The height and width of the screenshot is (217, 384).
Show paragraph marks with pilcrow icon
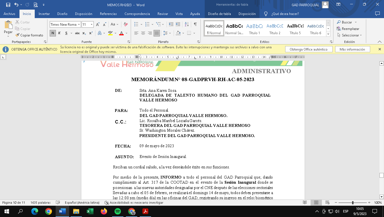(195, 25)
